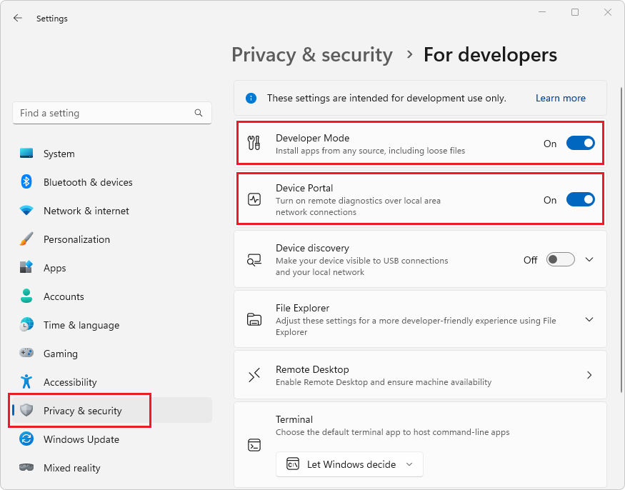This screenshot has width=625, height=490.
Task: Disable the Device Portal switch
Action: coord(580,200)
